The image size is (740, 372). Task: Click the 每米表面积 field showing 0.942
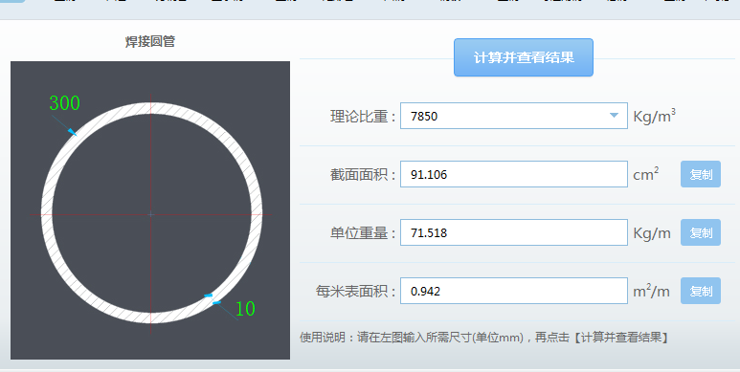click(x=514, y=291)
